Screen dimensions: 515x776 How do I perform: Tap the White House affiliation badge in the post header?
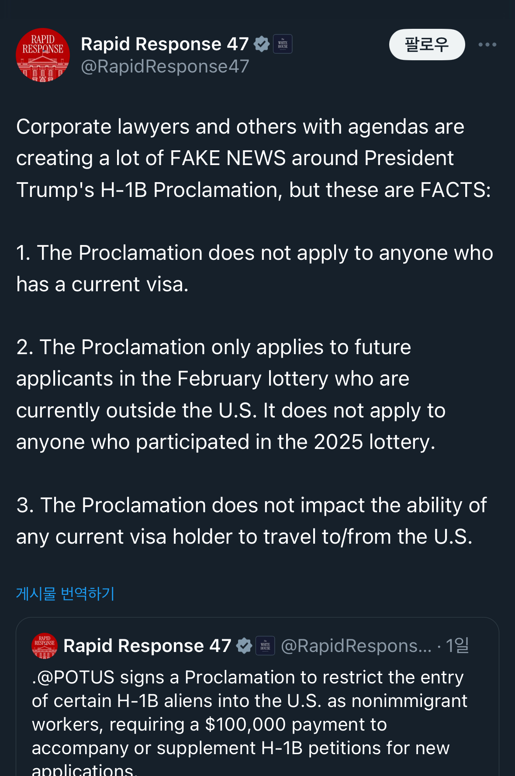point(283,44)
